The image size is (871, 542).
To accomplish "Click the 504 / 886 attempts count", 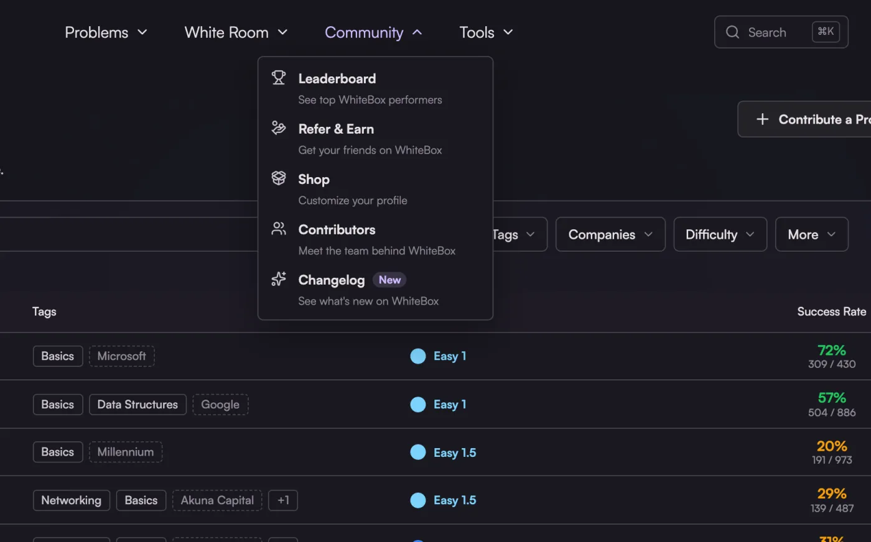I will [832, 413].
